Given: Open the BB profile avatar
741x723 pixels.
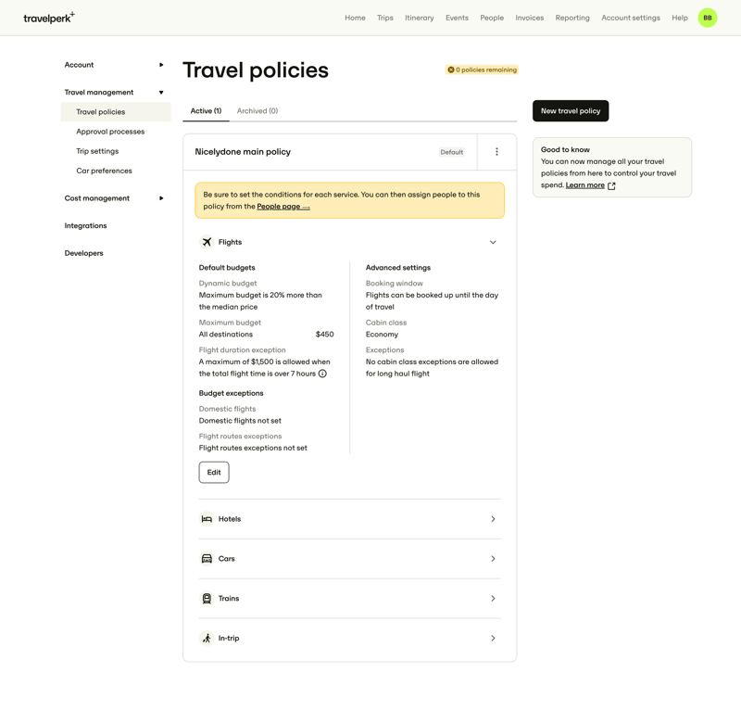Looking at the screenshot, I should tap(707, 17).
